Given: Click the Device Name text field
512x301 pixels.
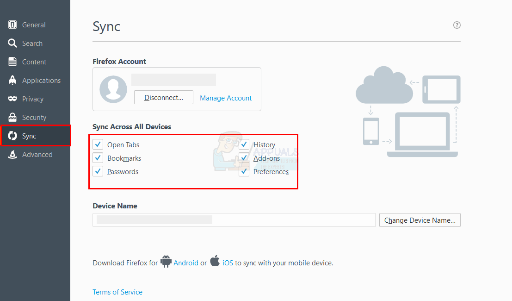Looking at the screenshot, I should [x=234, y=220].
